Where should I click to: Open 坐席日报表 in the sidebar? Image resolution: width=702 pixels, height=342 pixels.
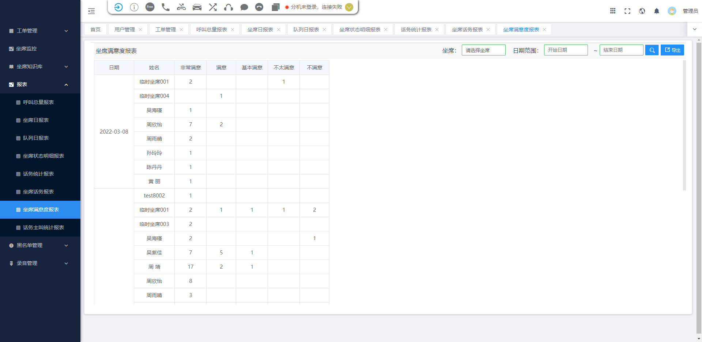pyautogui.click(x=40, y=120)
